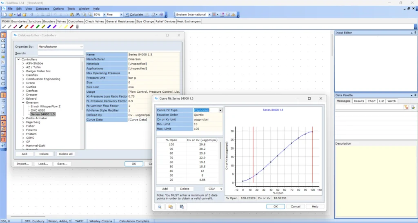
Task: Click Save... in Database Editor
Action: click(x=62, y=164)
